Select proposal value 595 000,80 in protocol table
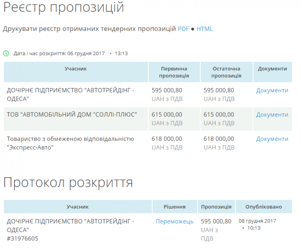 [x=216, y=221]
